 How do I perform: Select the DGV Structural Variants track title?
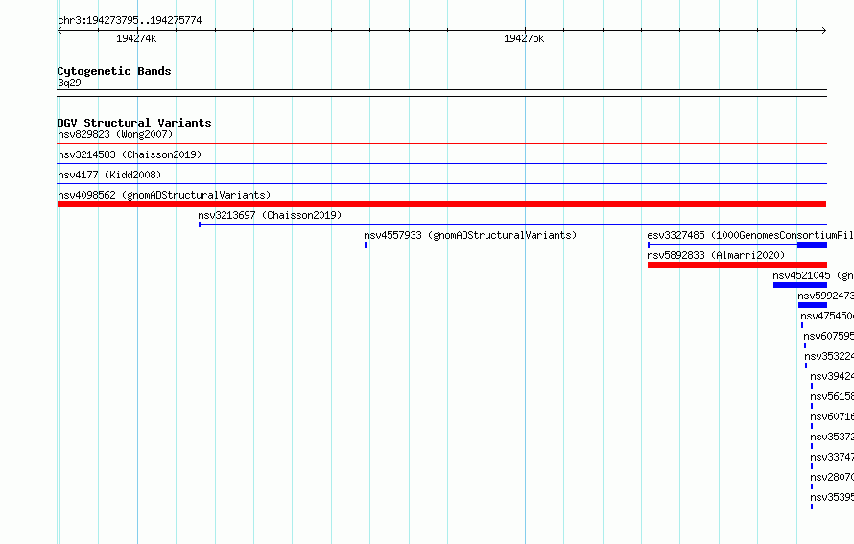134,123
